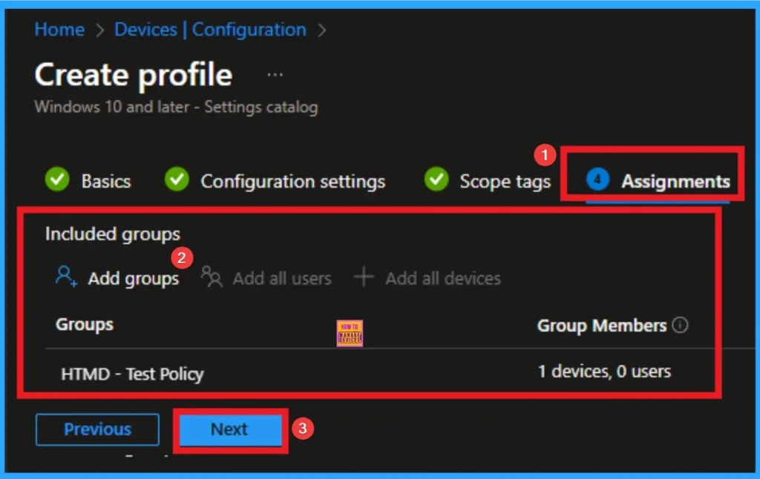Click the HTMD watermark logo
Viewport: 760px width, 479px height.
(350, 333)
